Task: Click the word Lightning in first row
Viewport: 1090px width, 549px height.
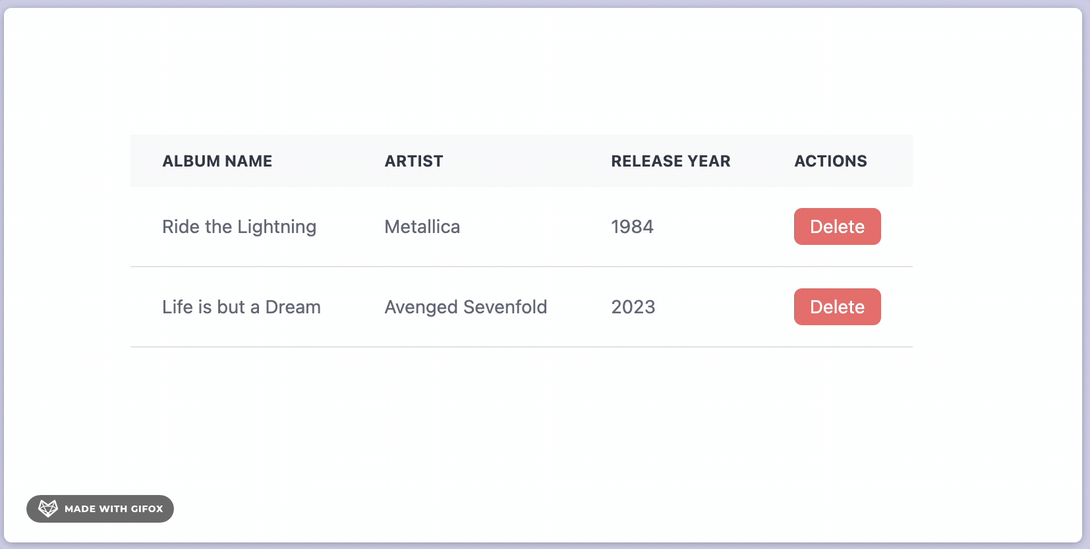Action: pyautogui.click(x=277, y=227)
